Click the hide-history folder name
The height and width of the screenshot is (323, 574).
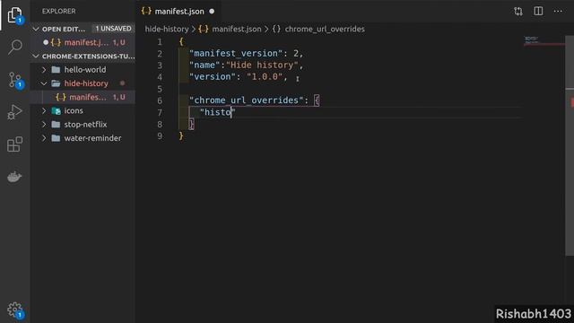[x=86, y=83]
